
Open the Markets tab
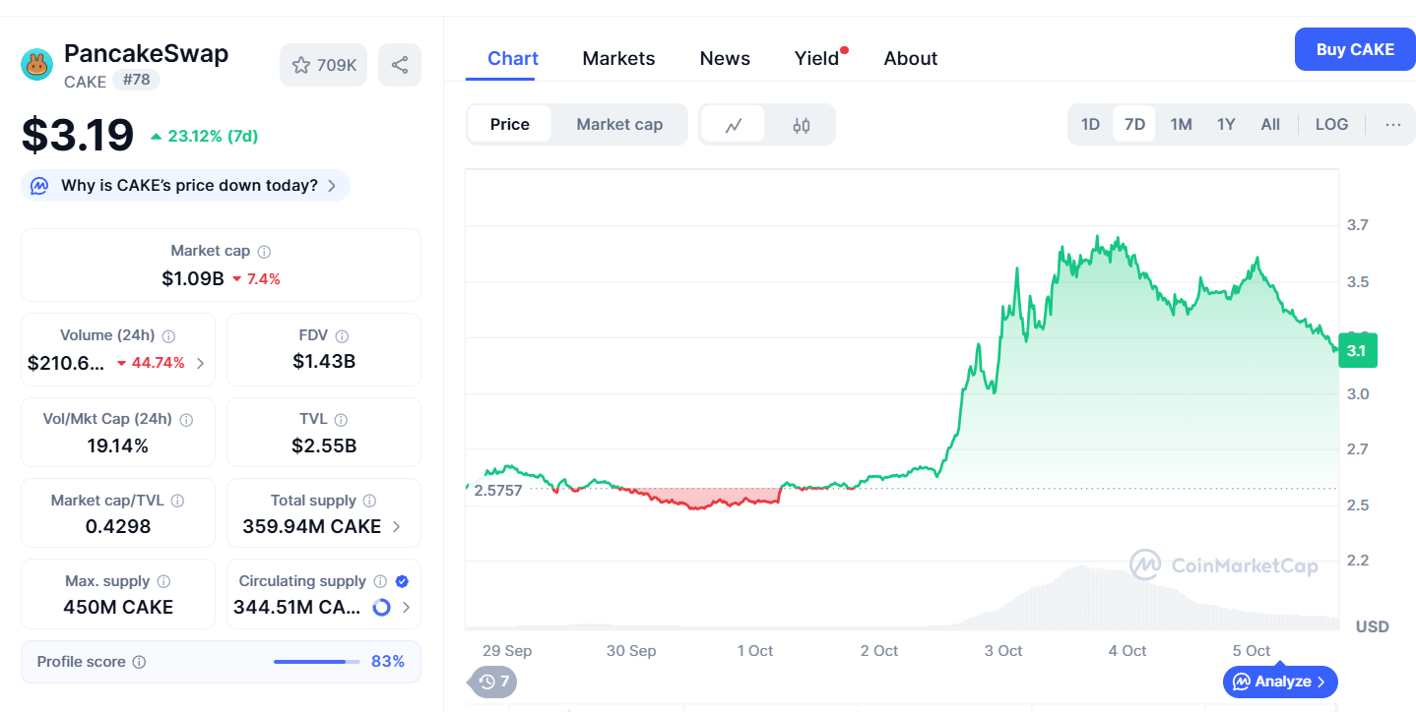[618, 59]
